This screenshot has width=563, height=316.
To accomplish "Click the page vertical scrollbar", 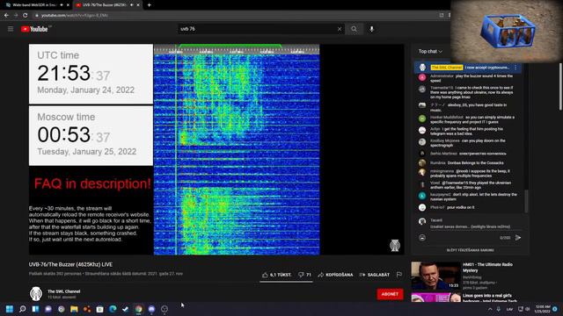I will (560, 86).
